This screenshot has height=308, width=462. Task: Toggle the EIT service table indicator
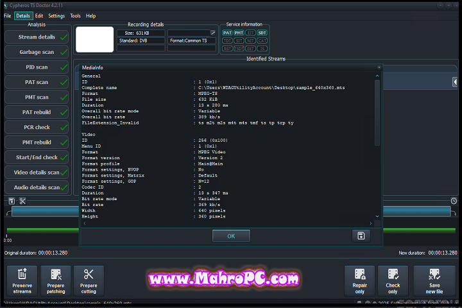[250, 33]
